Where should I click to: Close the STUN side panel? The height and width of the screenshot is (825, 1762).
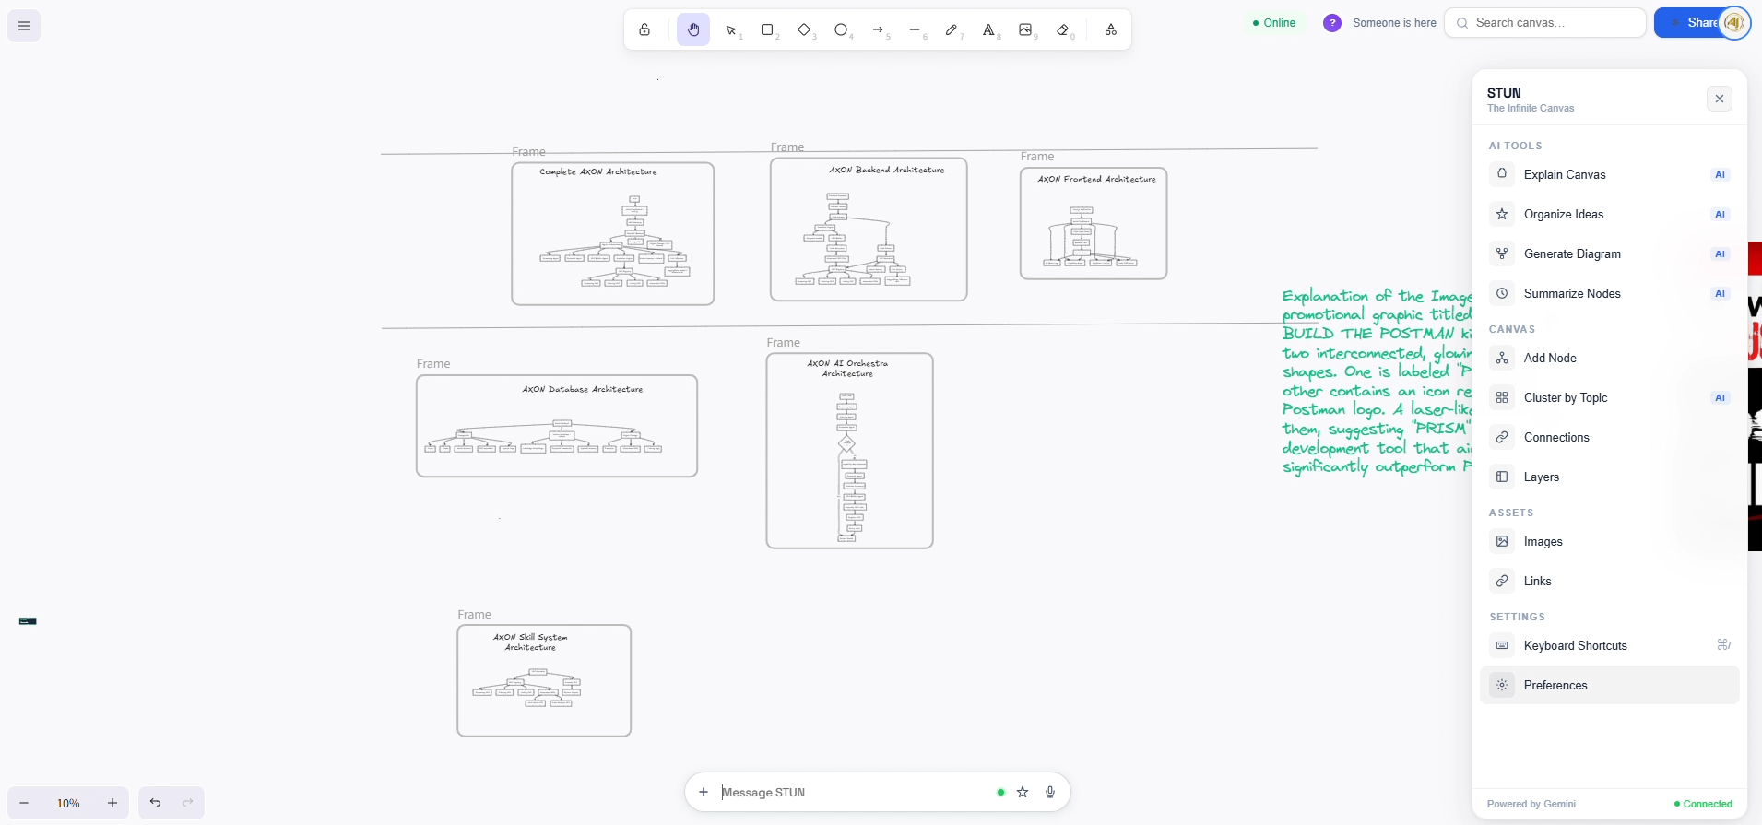(x=1720, y=99)
